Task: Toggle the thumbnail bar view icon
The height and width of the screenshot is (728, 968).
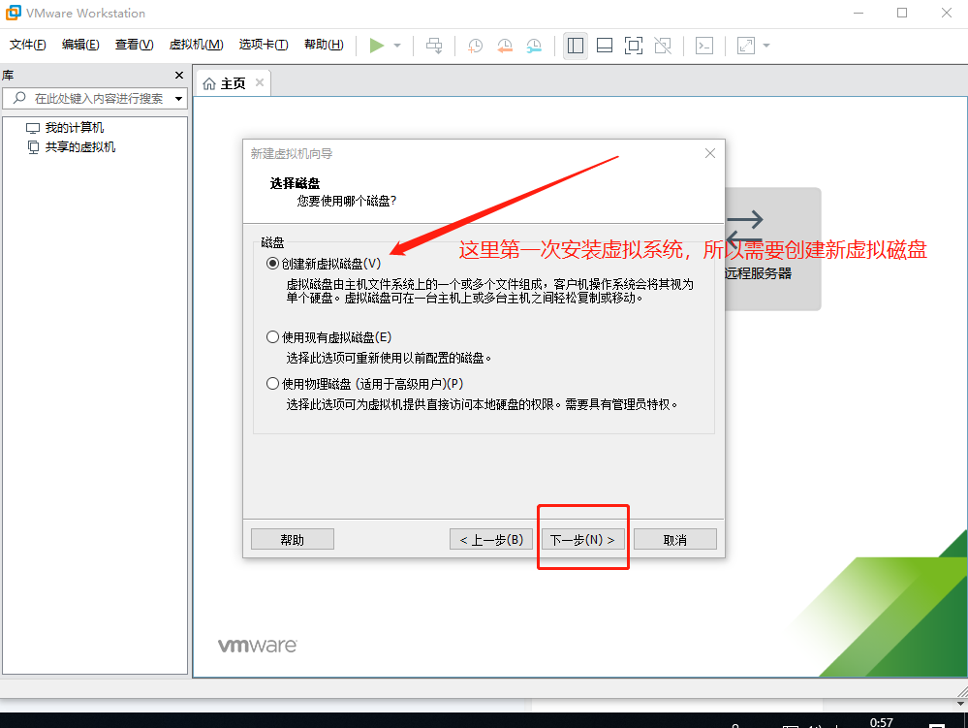Action: tap(605, 45)
